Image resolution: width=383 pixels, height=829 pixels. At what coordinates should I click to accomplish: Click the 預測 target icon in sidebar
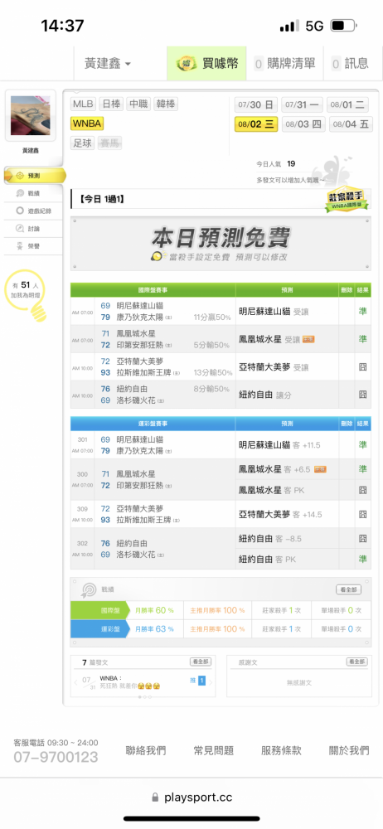(20, 176)
